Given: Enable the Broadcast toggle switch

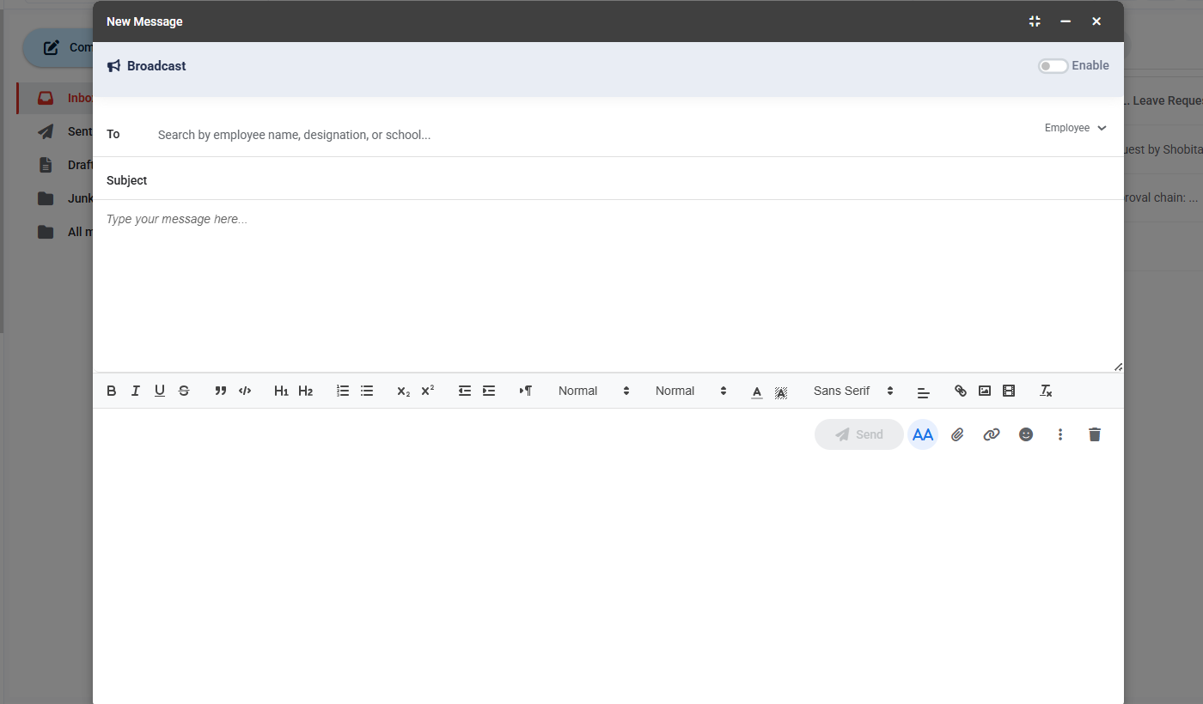Looking at the screenshot, I should point(1053,66).
